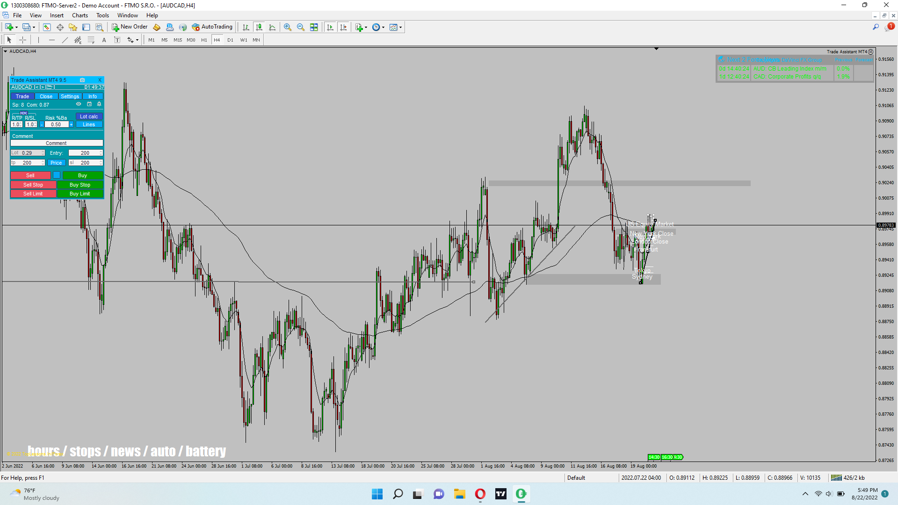Expand the Periodicity clock dropdown arrow
The width and height of the screenshot is (898, 505).
point(384,27)
